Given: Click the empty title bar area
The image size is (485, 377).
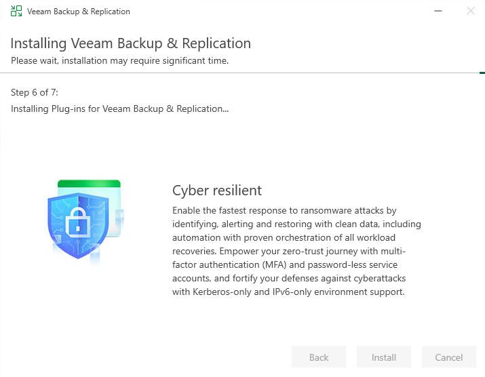Looking at the screenshot, I should (x=271, y=11).
